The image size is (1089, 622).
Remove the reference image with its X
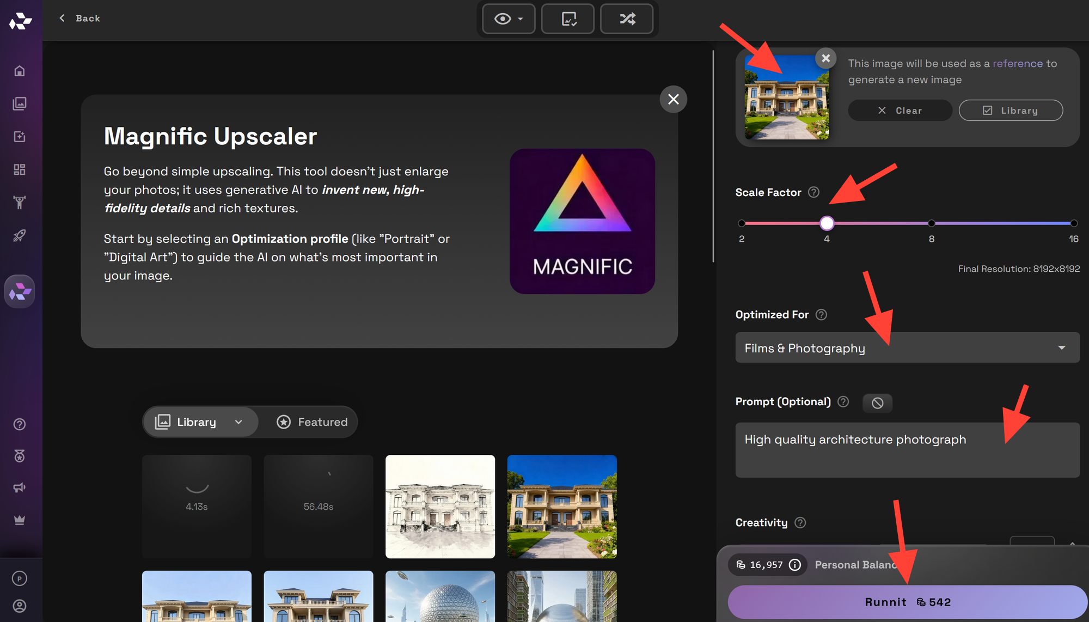coord(825,58)
